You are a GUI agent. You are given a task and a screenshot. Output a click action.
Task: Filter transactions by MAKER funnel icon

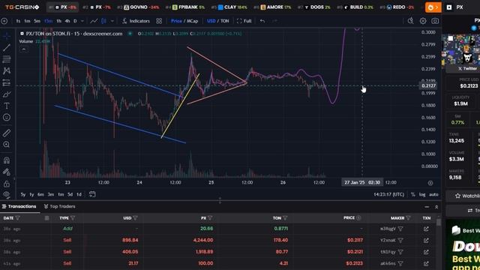coord(408,218)
